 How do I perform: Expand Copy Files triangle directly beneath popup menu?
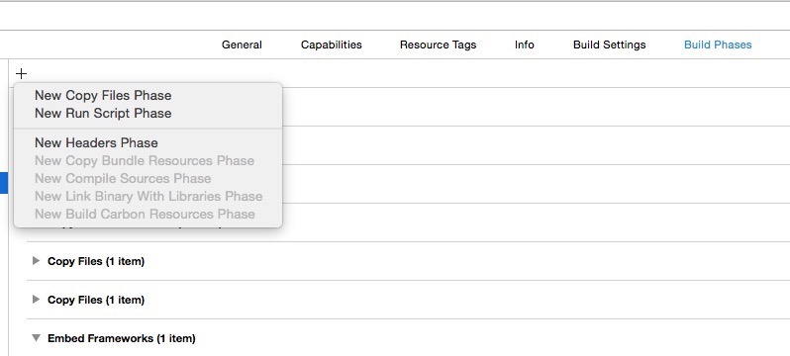pos(36,261)
